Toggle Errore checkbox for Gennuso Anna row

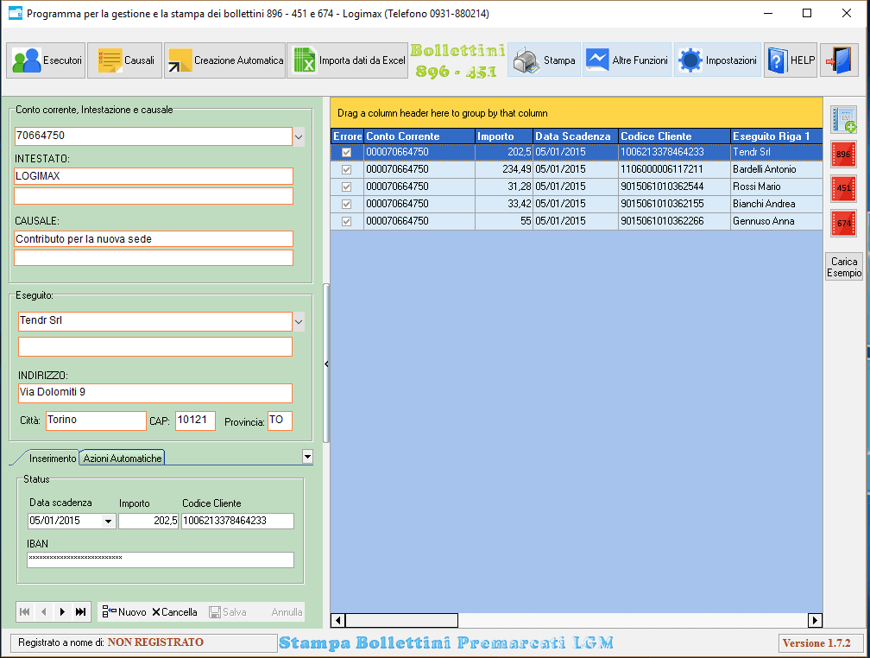[x=347, y=221]
